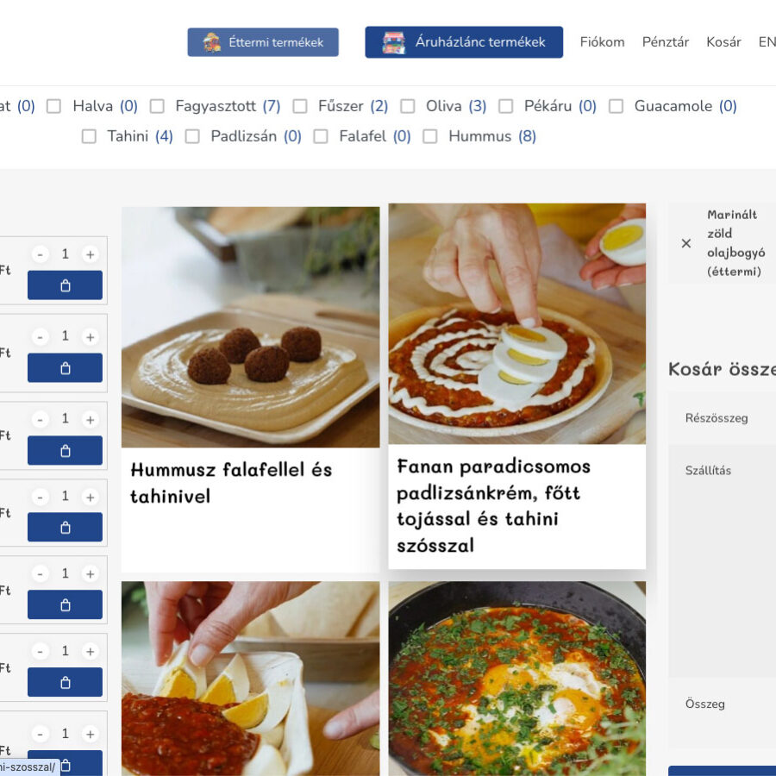
Task: Enable the Halva filter checkbox
Action: (x=54, y=106)
